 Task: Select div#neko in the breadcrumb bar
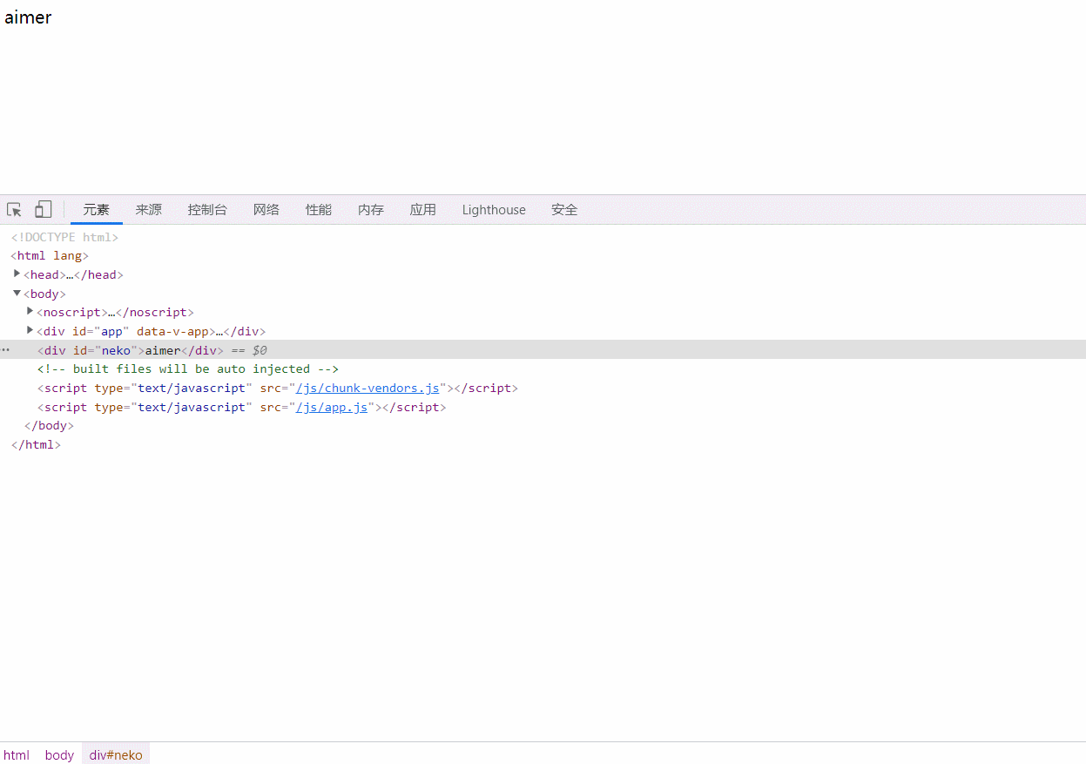(x=115, y=754)
